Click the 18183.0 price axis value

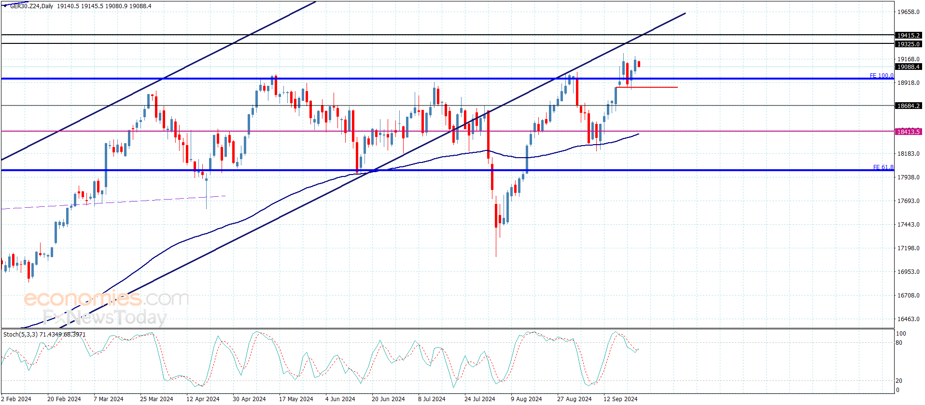click(x=908, y=154)
